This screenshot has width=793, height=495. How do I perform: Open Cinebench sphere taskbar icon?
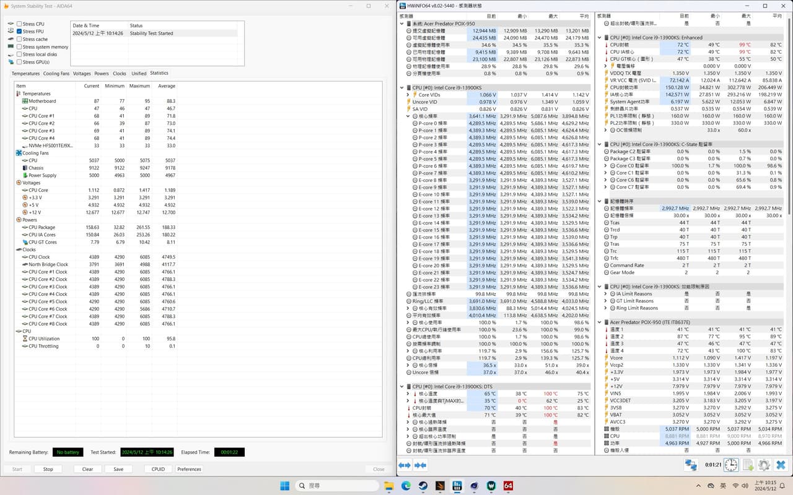tap(474, 486)
